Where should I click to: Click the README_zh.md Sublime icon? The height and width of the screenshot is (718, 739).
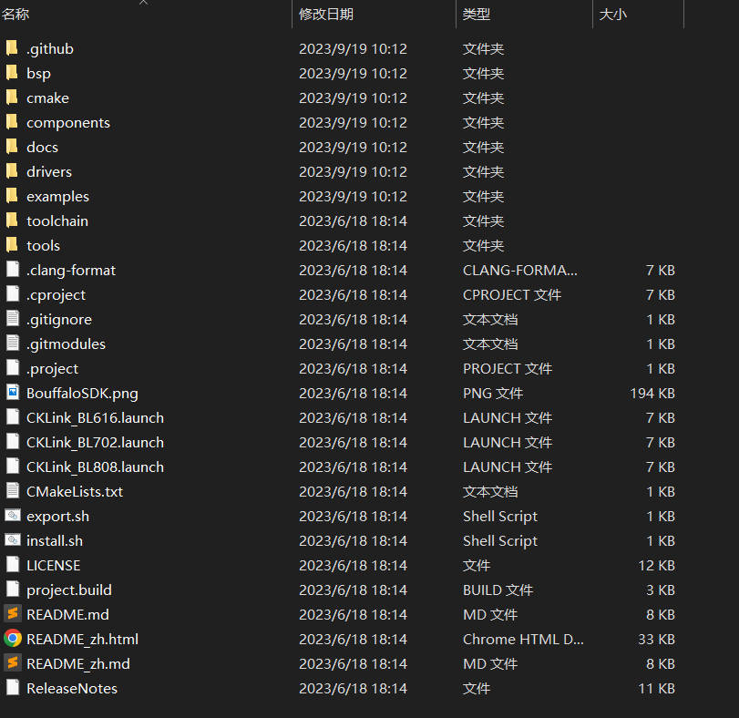(x=13, y=663)
